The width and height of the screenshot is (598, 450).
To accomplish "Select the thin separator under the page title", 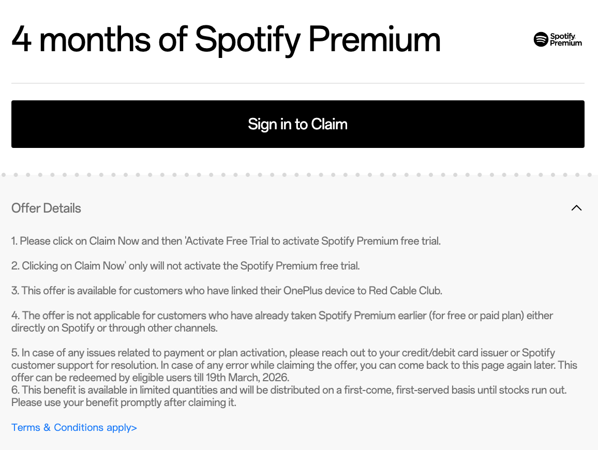I will 299,83.
